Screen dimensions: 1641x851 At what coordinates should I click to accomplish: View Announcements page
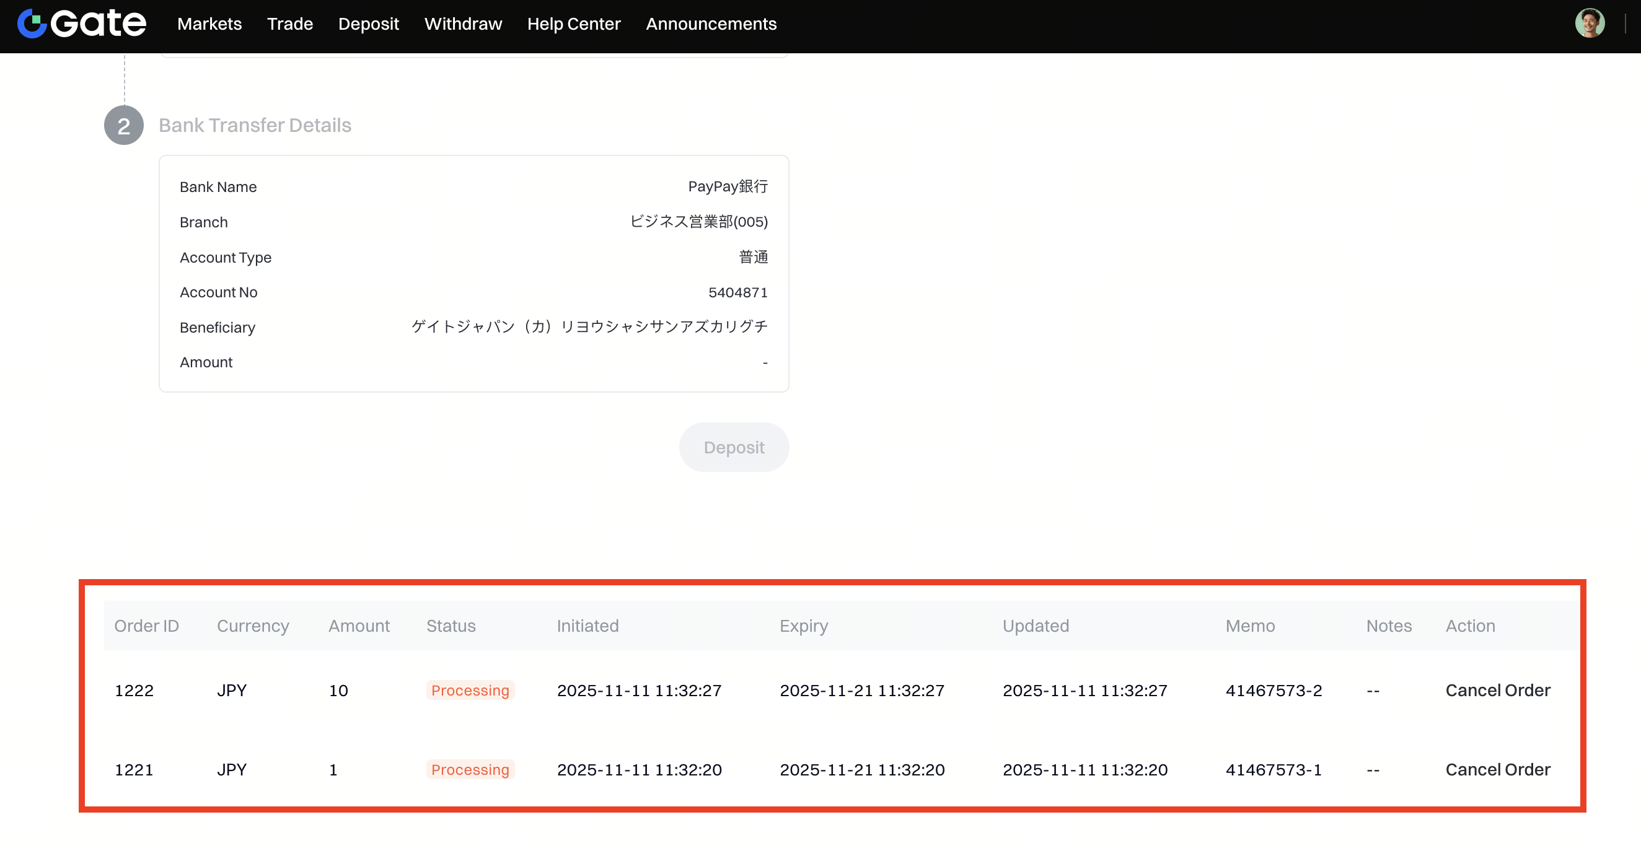(711, 24)
